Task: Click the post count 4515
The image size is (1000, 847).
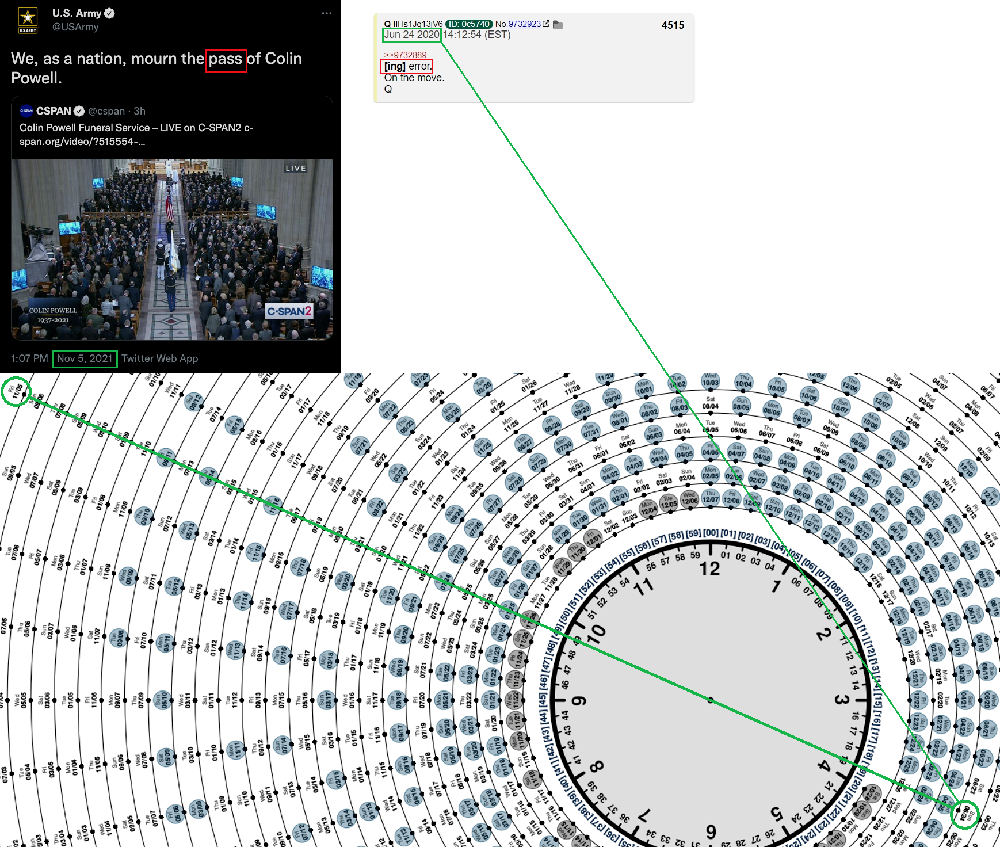Action: pyautogui.click(x=673, y=25)
